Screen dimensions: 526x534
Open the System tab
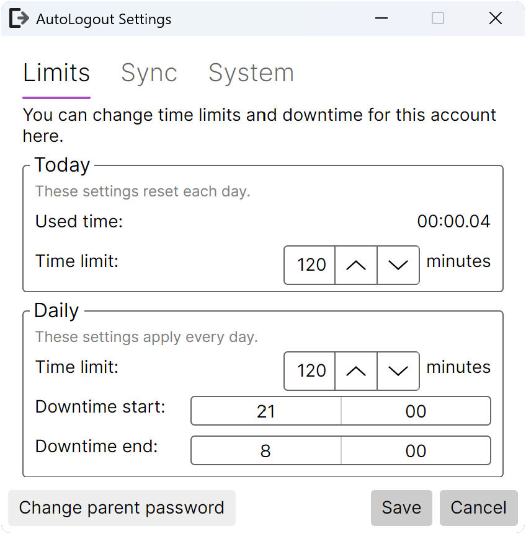pos(251,73)
